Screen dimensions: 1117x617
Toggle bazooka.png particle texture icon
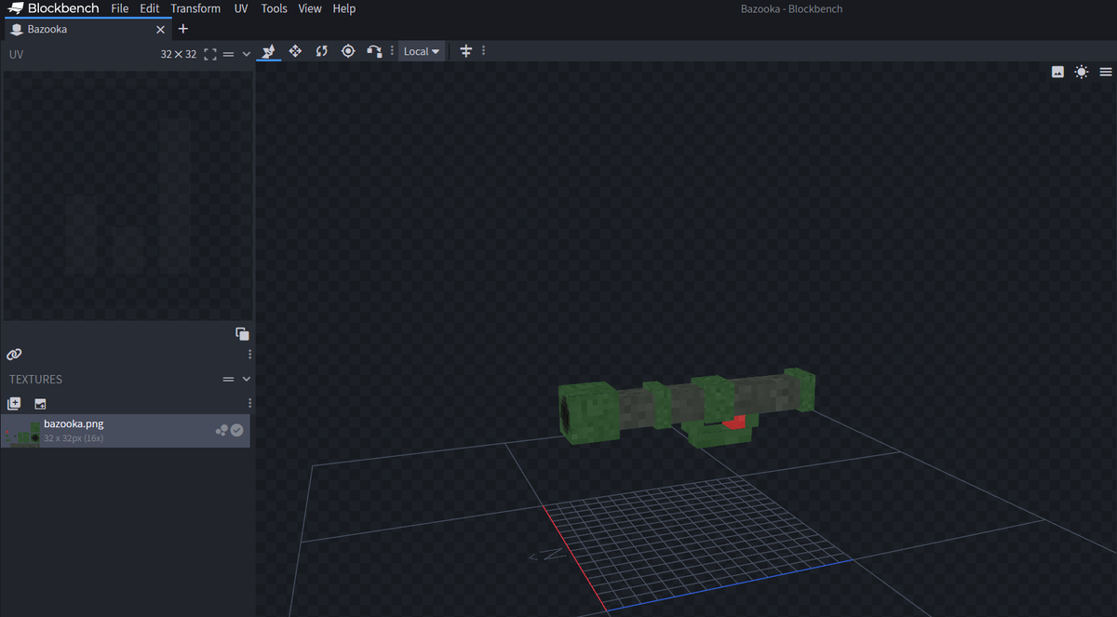click(222, 431)
